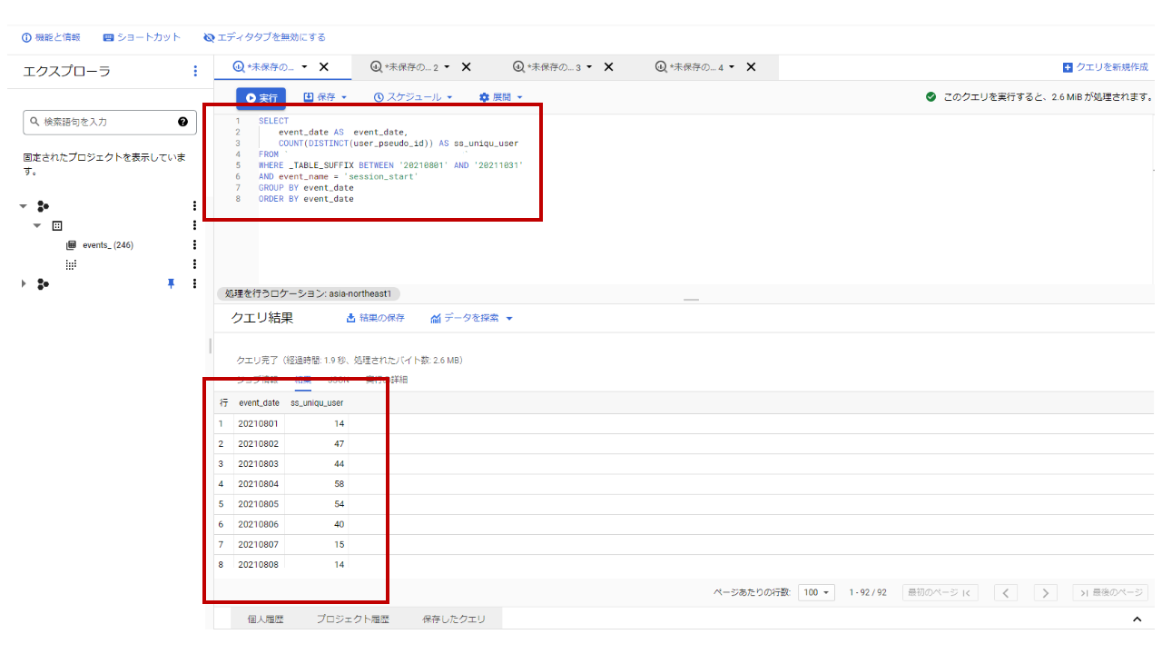This screenshot has height=654, width=1162.
Task: Open the rows-per-page 100 dropdown
Action: click(x=816, y=591)
